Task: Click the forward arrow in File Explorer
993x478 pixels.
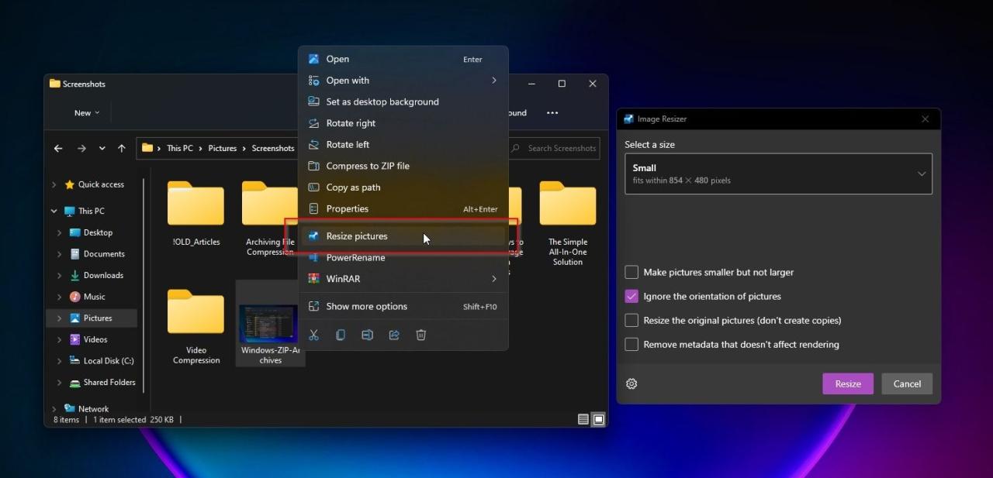Action: pyautogui.click(x=81, y=148)
